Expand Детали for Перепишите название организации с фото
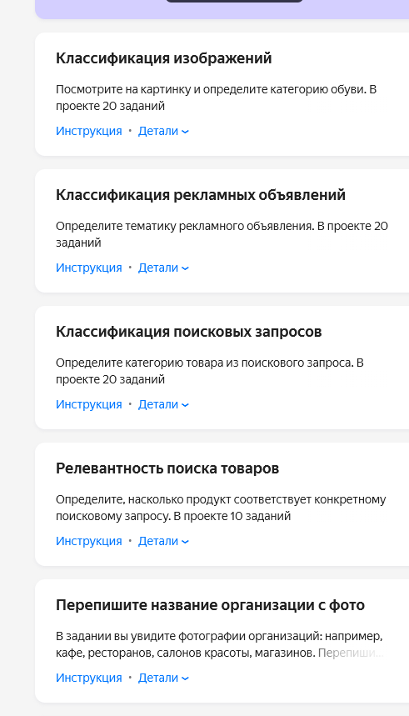This screenshot has width=409, height=716. (163, 678)
